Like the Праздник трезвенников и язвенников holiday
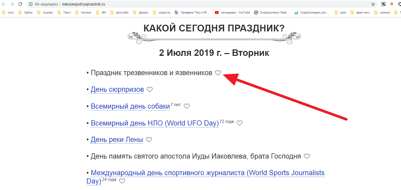401x190 pixels. pos(218,73)
